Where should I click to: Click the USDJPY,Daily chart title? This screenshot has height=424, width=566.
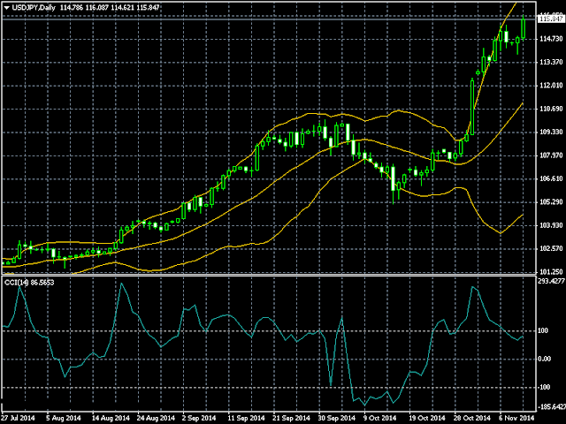pyautogui.click(x=34, y=8)
